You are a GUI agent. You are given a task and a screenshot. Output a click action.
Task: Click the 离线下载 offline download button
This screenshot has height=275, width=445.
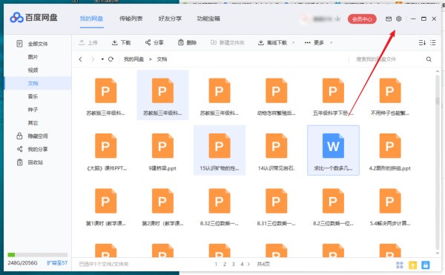(272, 42)
